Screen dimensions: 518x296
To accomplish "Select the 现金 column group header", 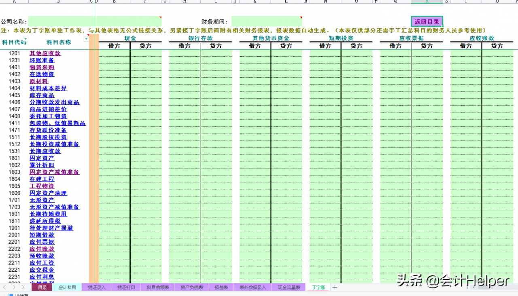I will (x=130, y=38).
